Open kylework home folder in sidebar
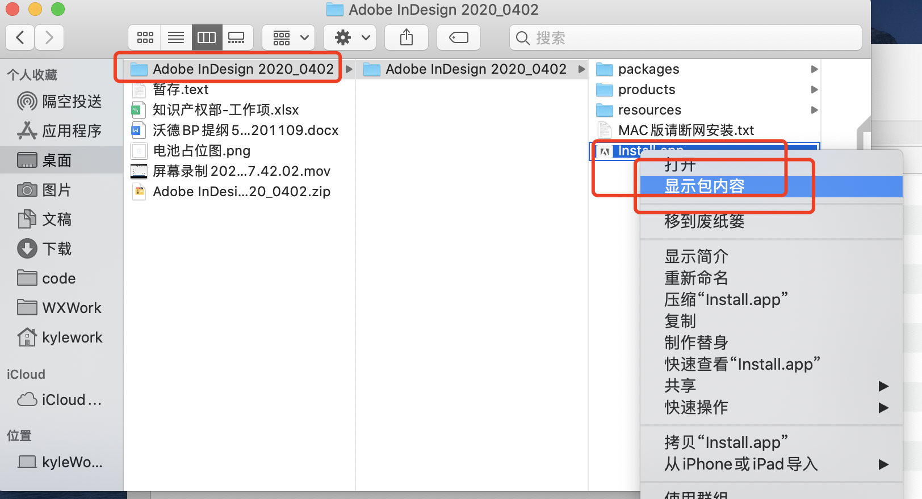The width and height of the screenshot is (922, 499). [61, 337]
